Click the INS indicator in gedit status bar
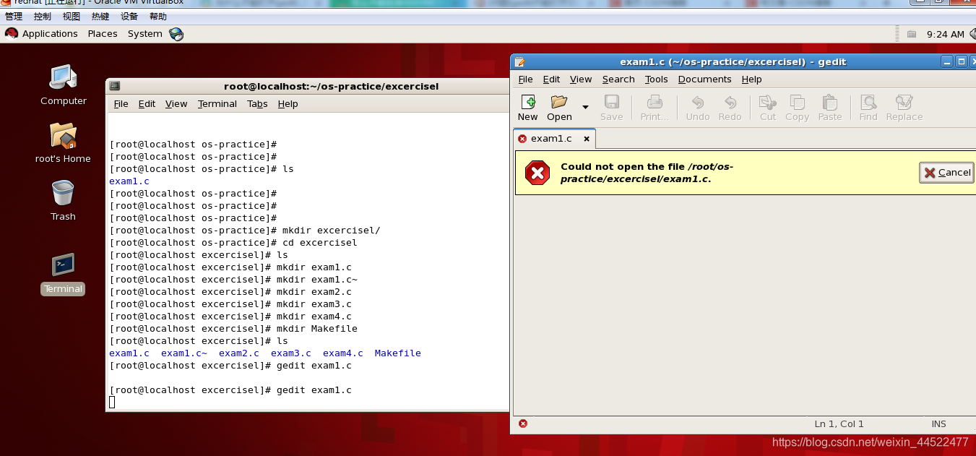The image size is (976, 456). (938, 424)
